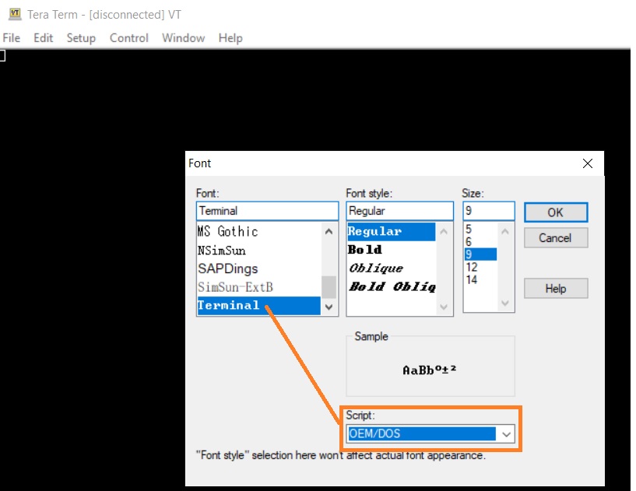This screenshot has height=491, width=636.
Task: Choose SimSun-ExtB from font list
Action: (235, 287)
